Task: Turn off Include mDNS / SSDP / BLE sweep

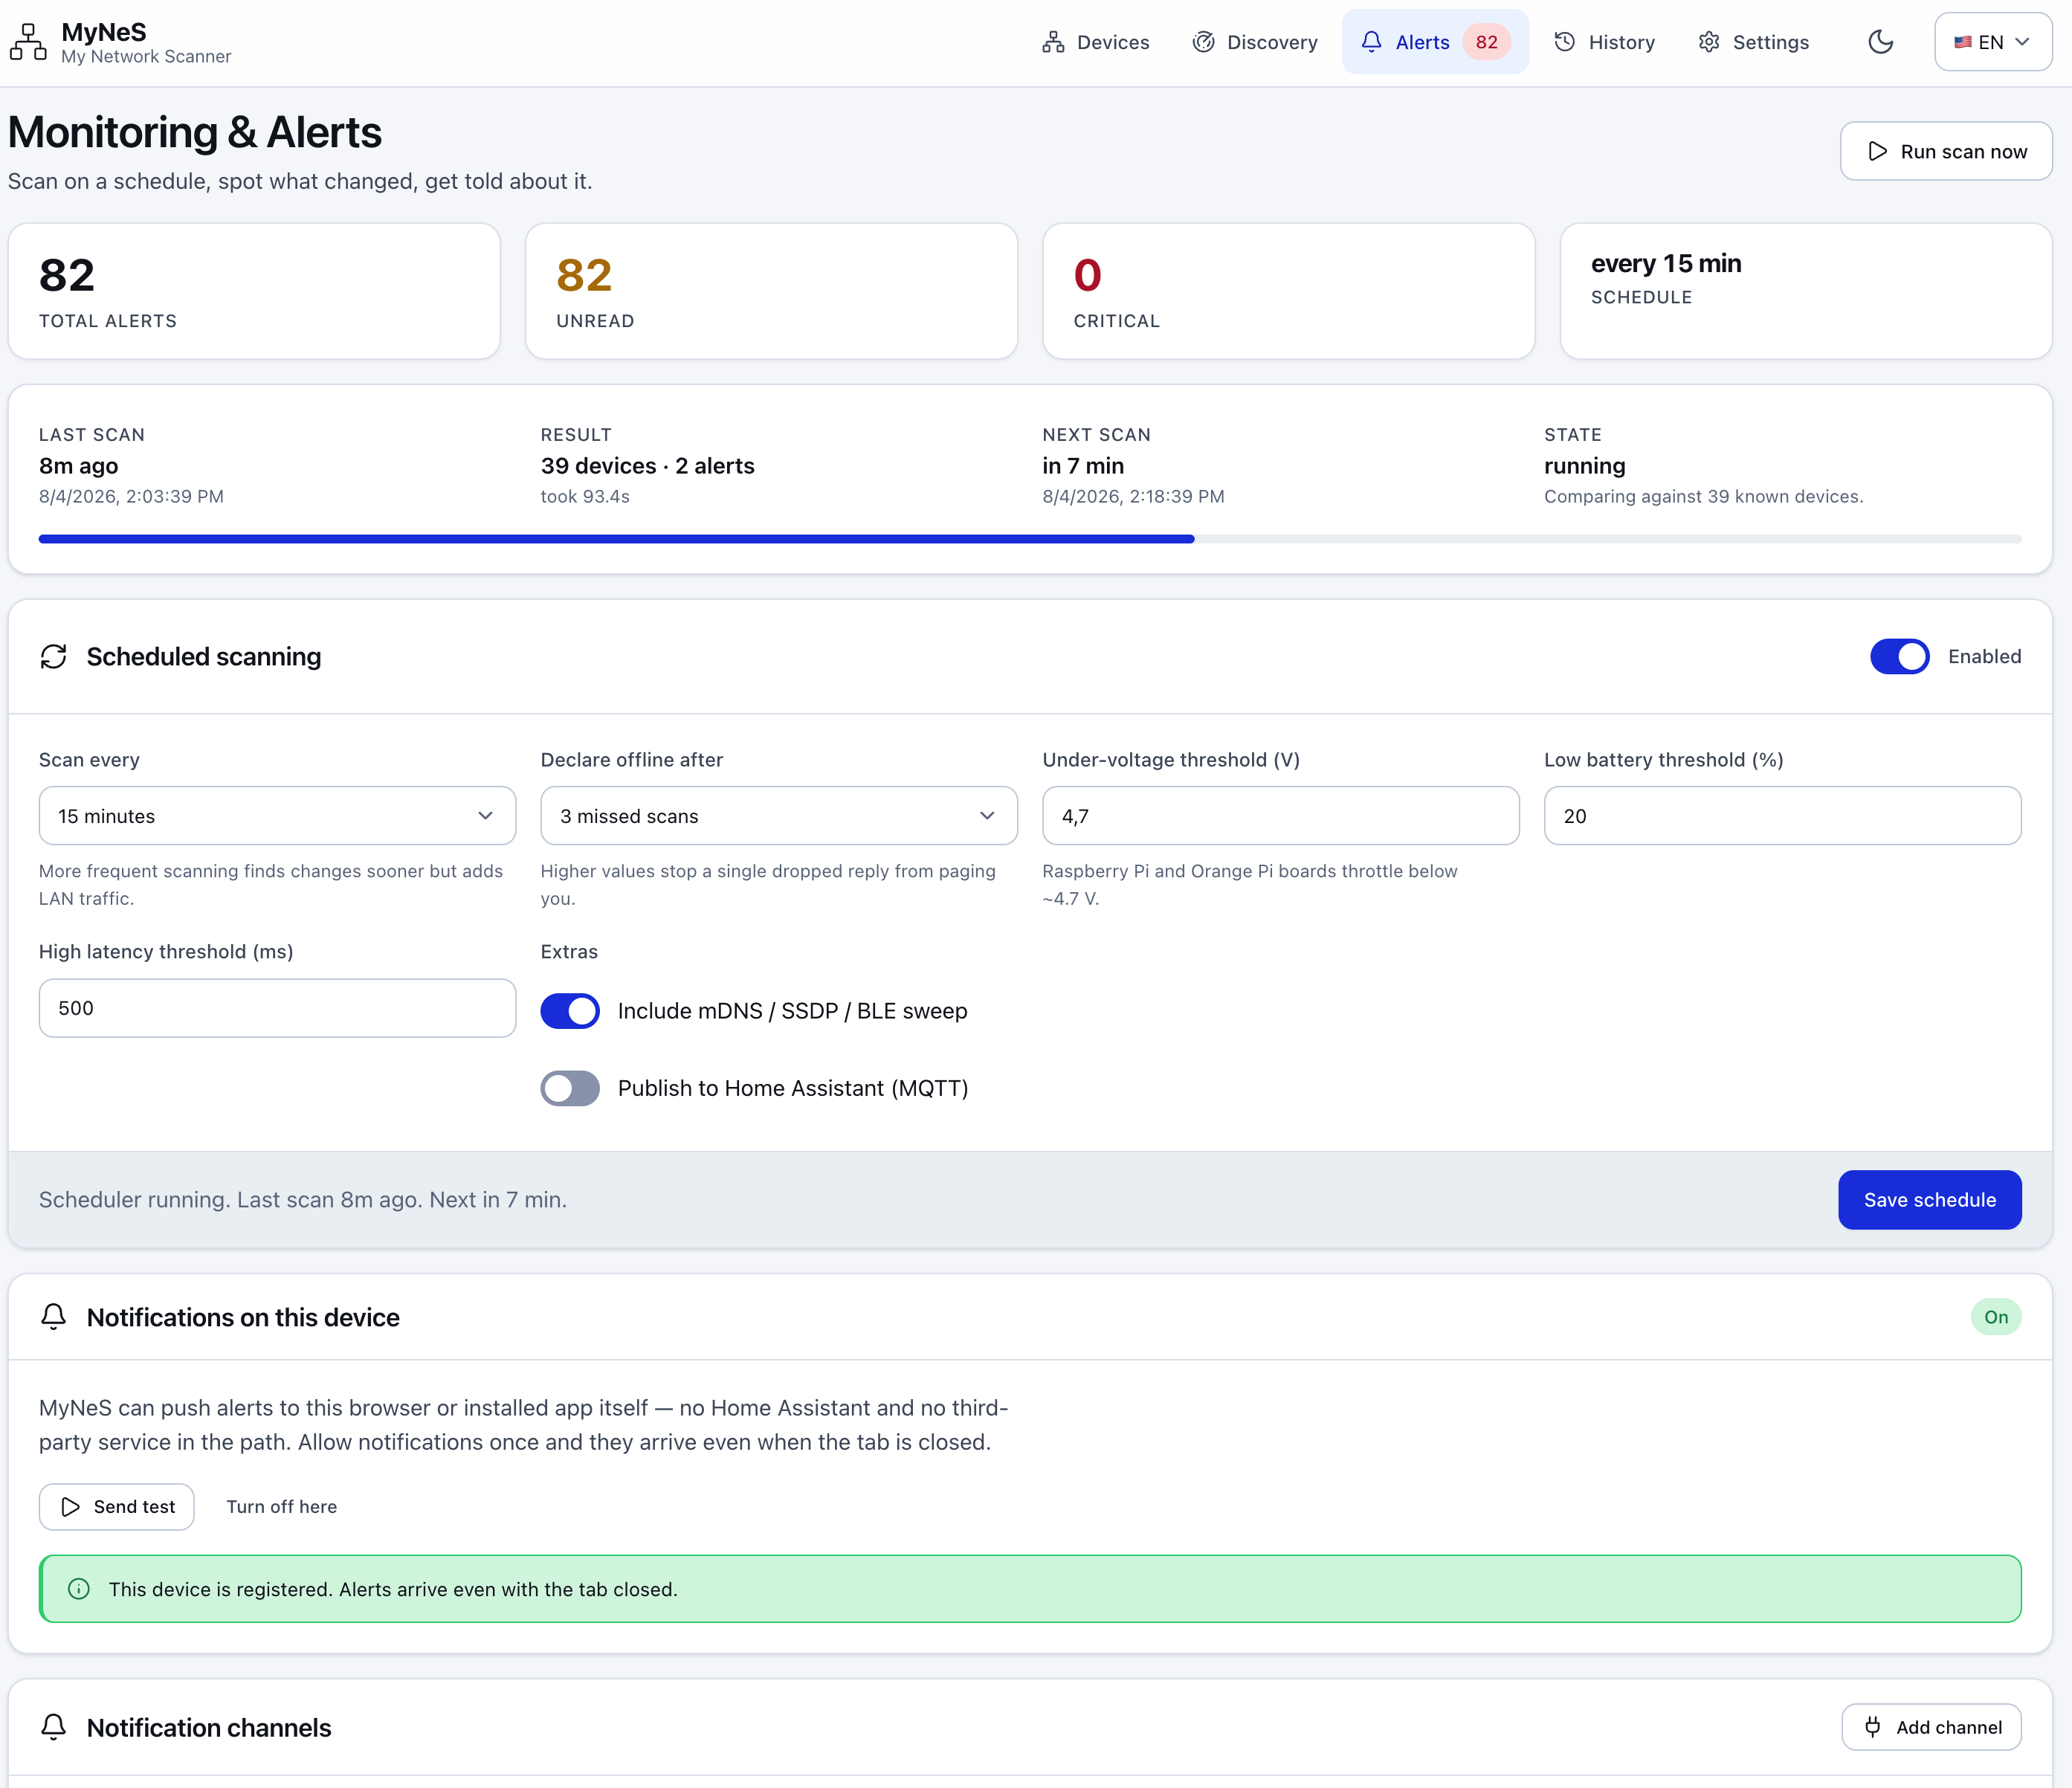Action: pos(570,1011)
